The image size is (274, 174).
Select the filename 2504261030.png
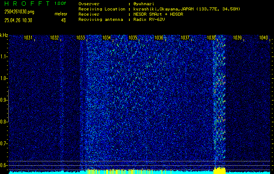point(20,12)
